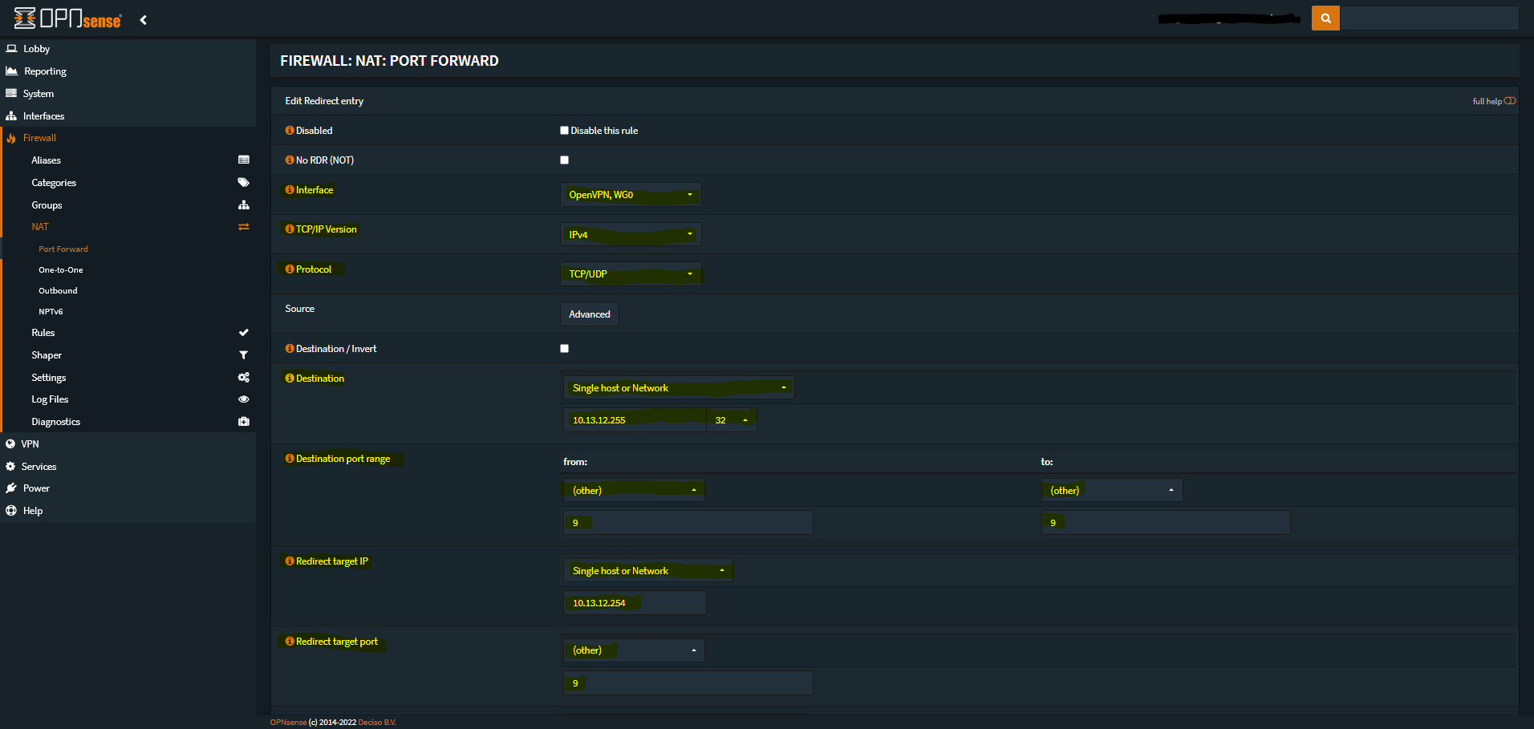This screenshot has width=1534, height=729.
Task: Check the No RDR (NOT) checkbox
Action: point(564,160)
